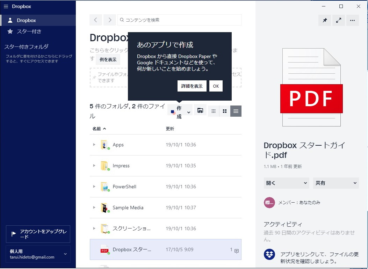Open the hamburger menu icon at top left
Image resolution: width=368 pixels, height=269 pixels.
(x=6, y=6)
